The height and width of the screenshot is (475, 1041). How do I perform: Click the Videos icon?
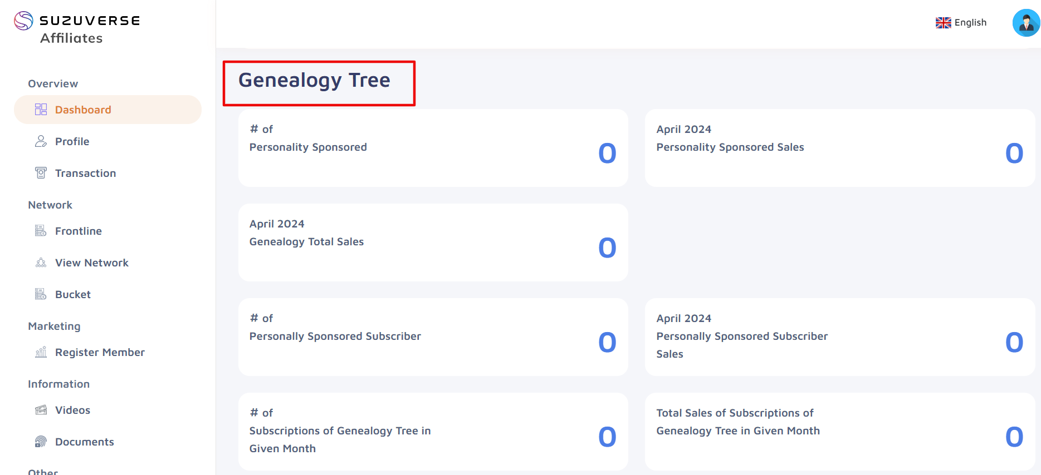[x=41, y=410]
